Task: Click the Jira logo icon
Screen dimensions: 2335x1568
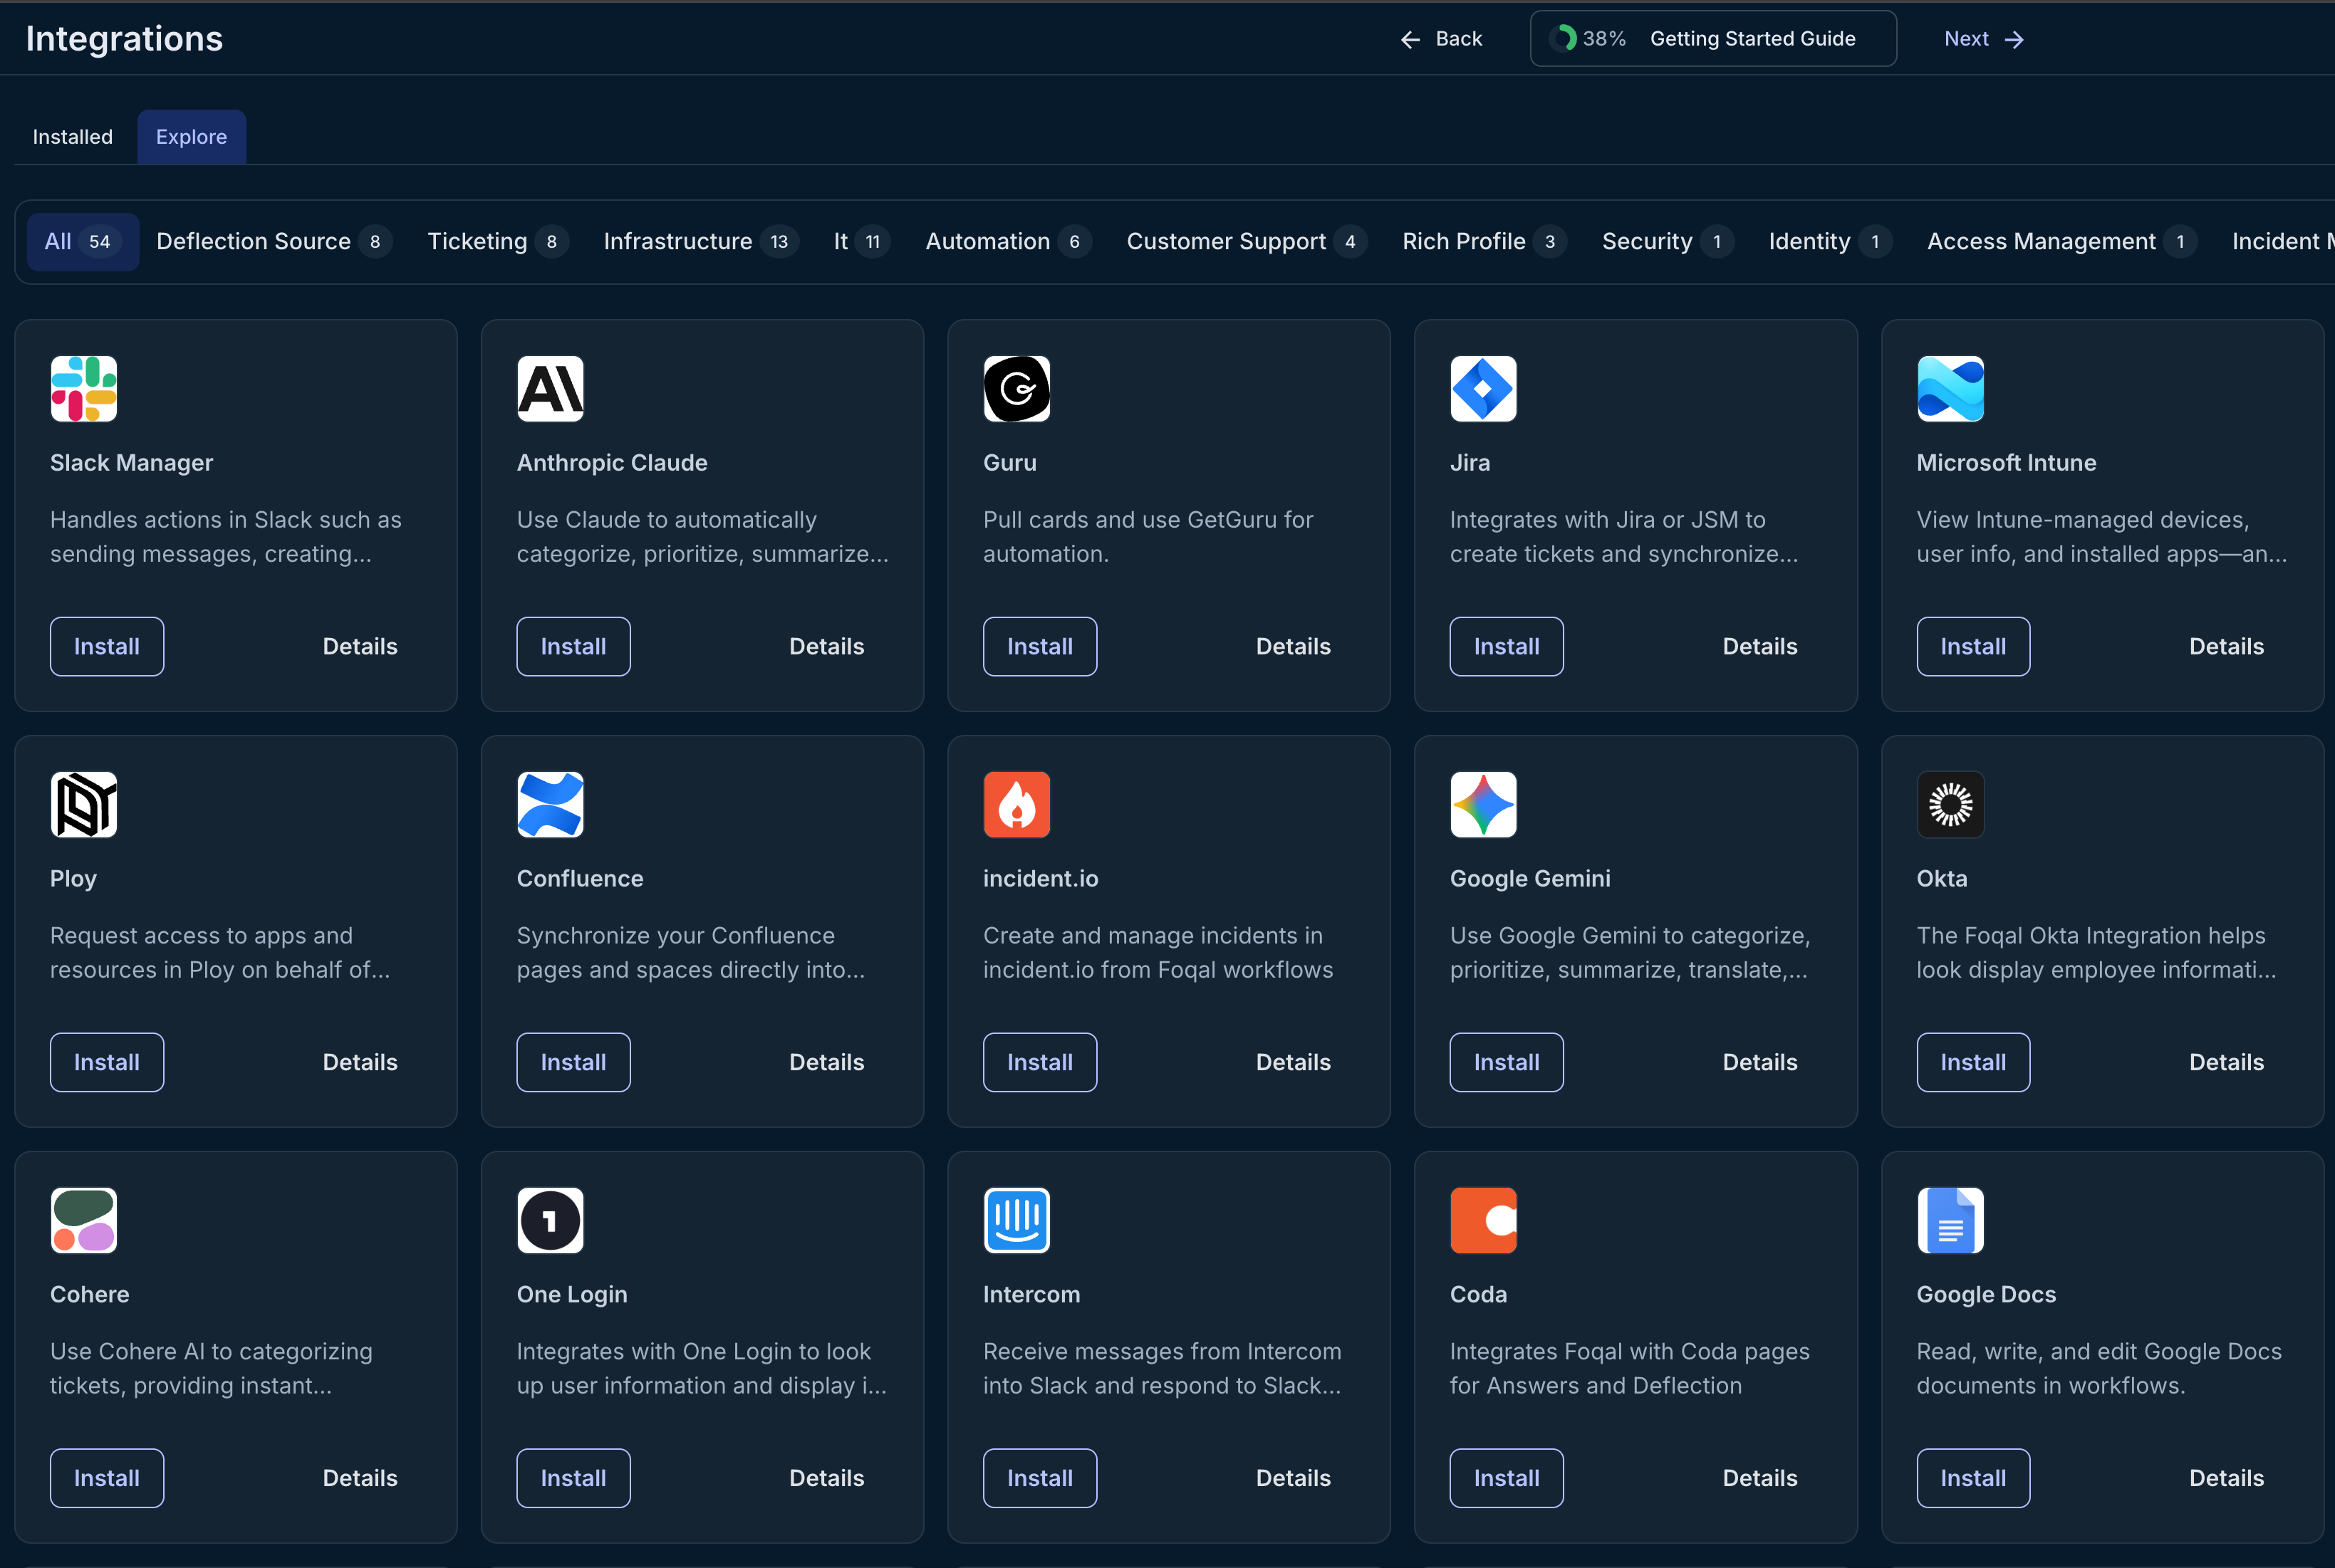Action: pyautogui.click(x=1484, y=389)
